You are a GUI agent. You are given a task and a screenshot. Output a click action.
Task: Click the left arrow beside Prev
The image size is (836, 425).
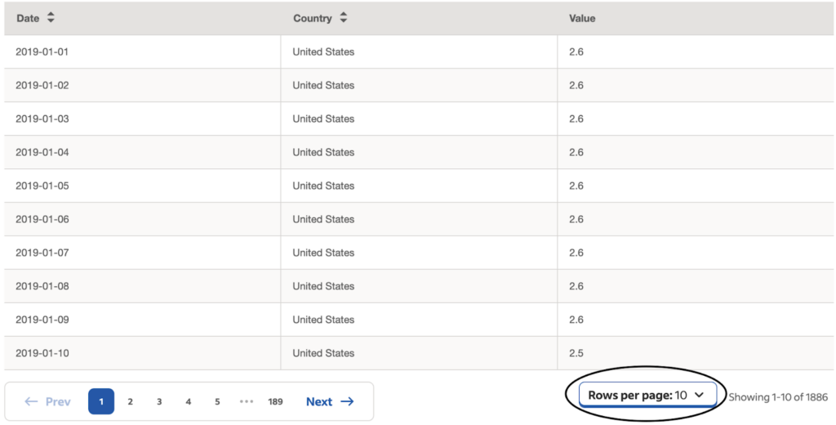32,401
